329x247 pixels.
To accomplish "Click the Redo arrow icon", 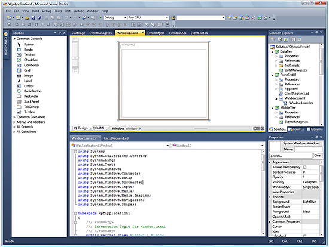I will tap(75, 18).
